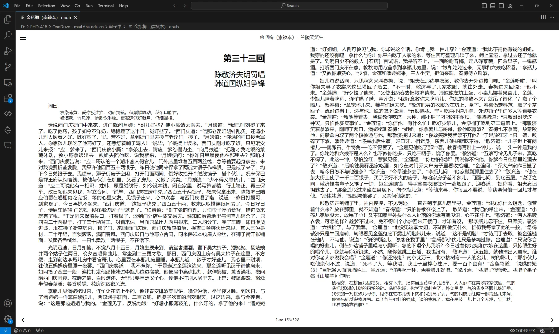
Task: Click the title bar Search command box
Action: click(x=289, y=6)
